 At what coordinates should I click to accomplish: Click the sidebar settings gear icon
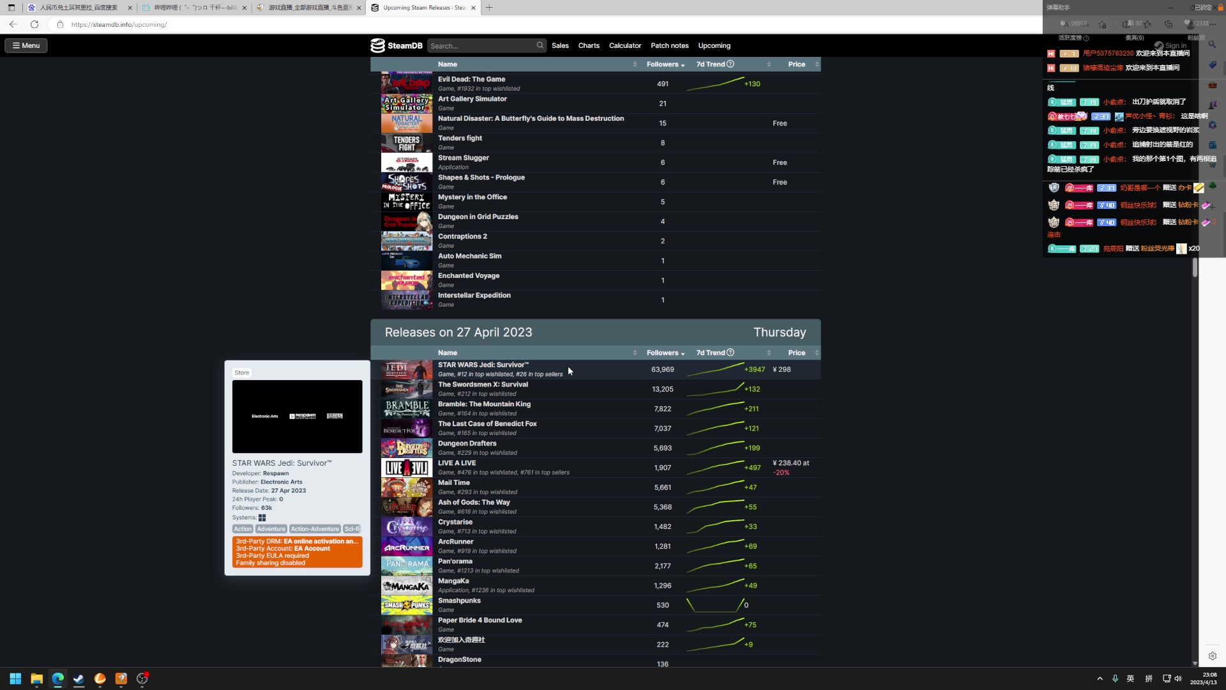coord(1212,656)
